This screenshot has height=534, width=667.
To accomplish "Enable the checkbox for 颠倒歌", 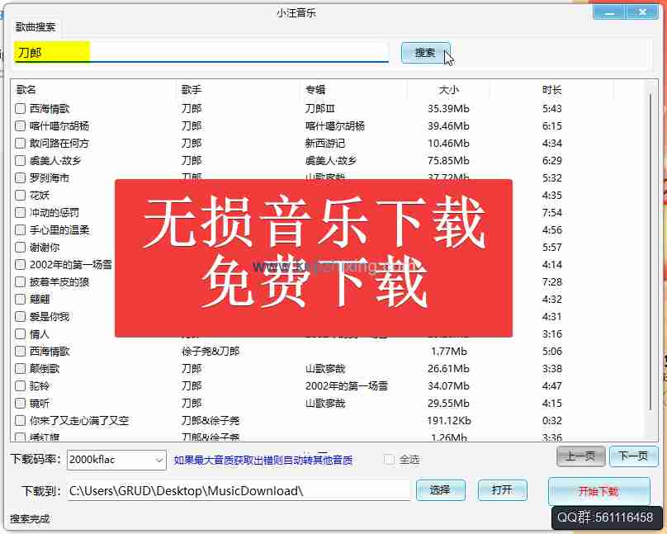I will 21,369.
